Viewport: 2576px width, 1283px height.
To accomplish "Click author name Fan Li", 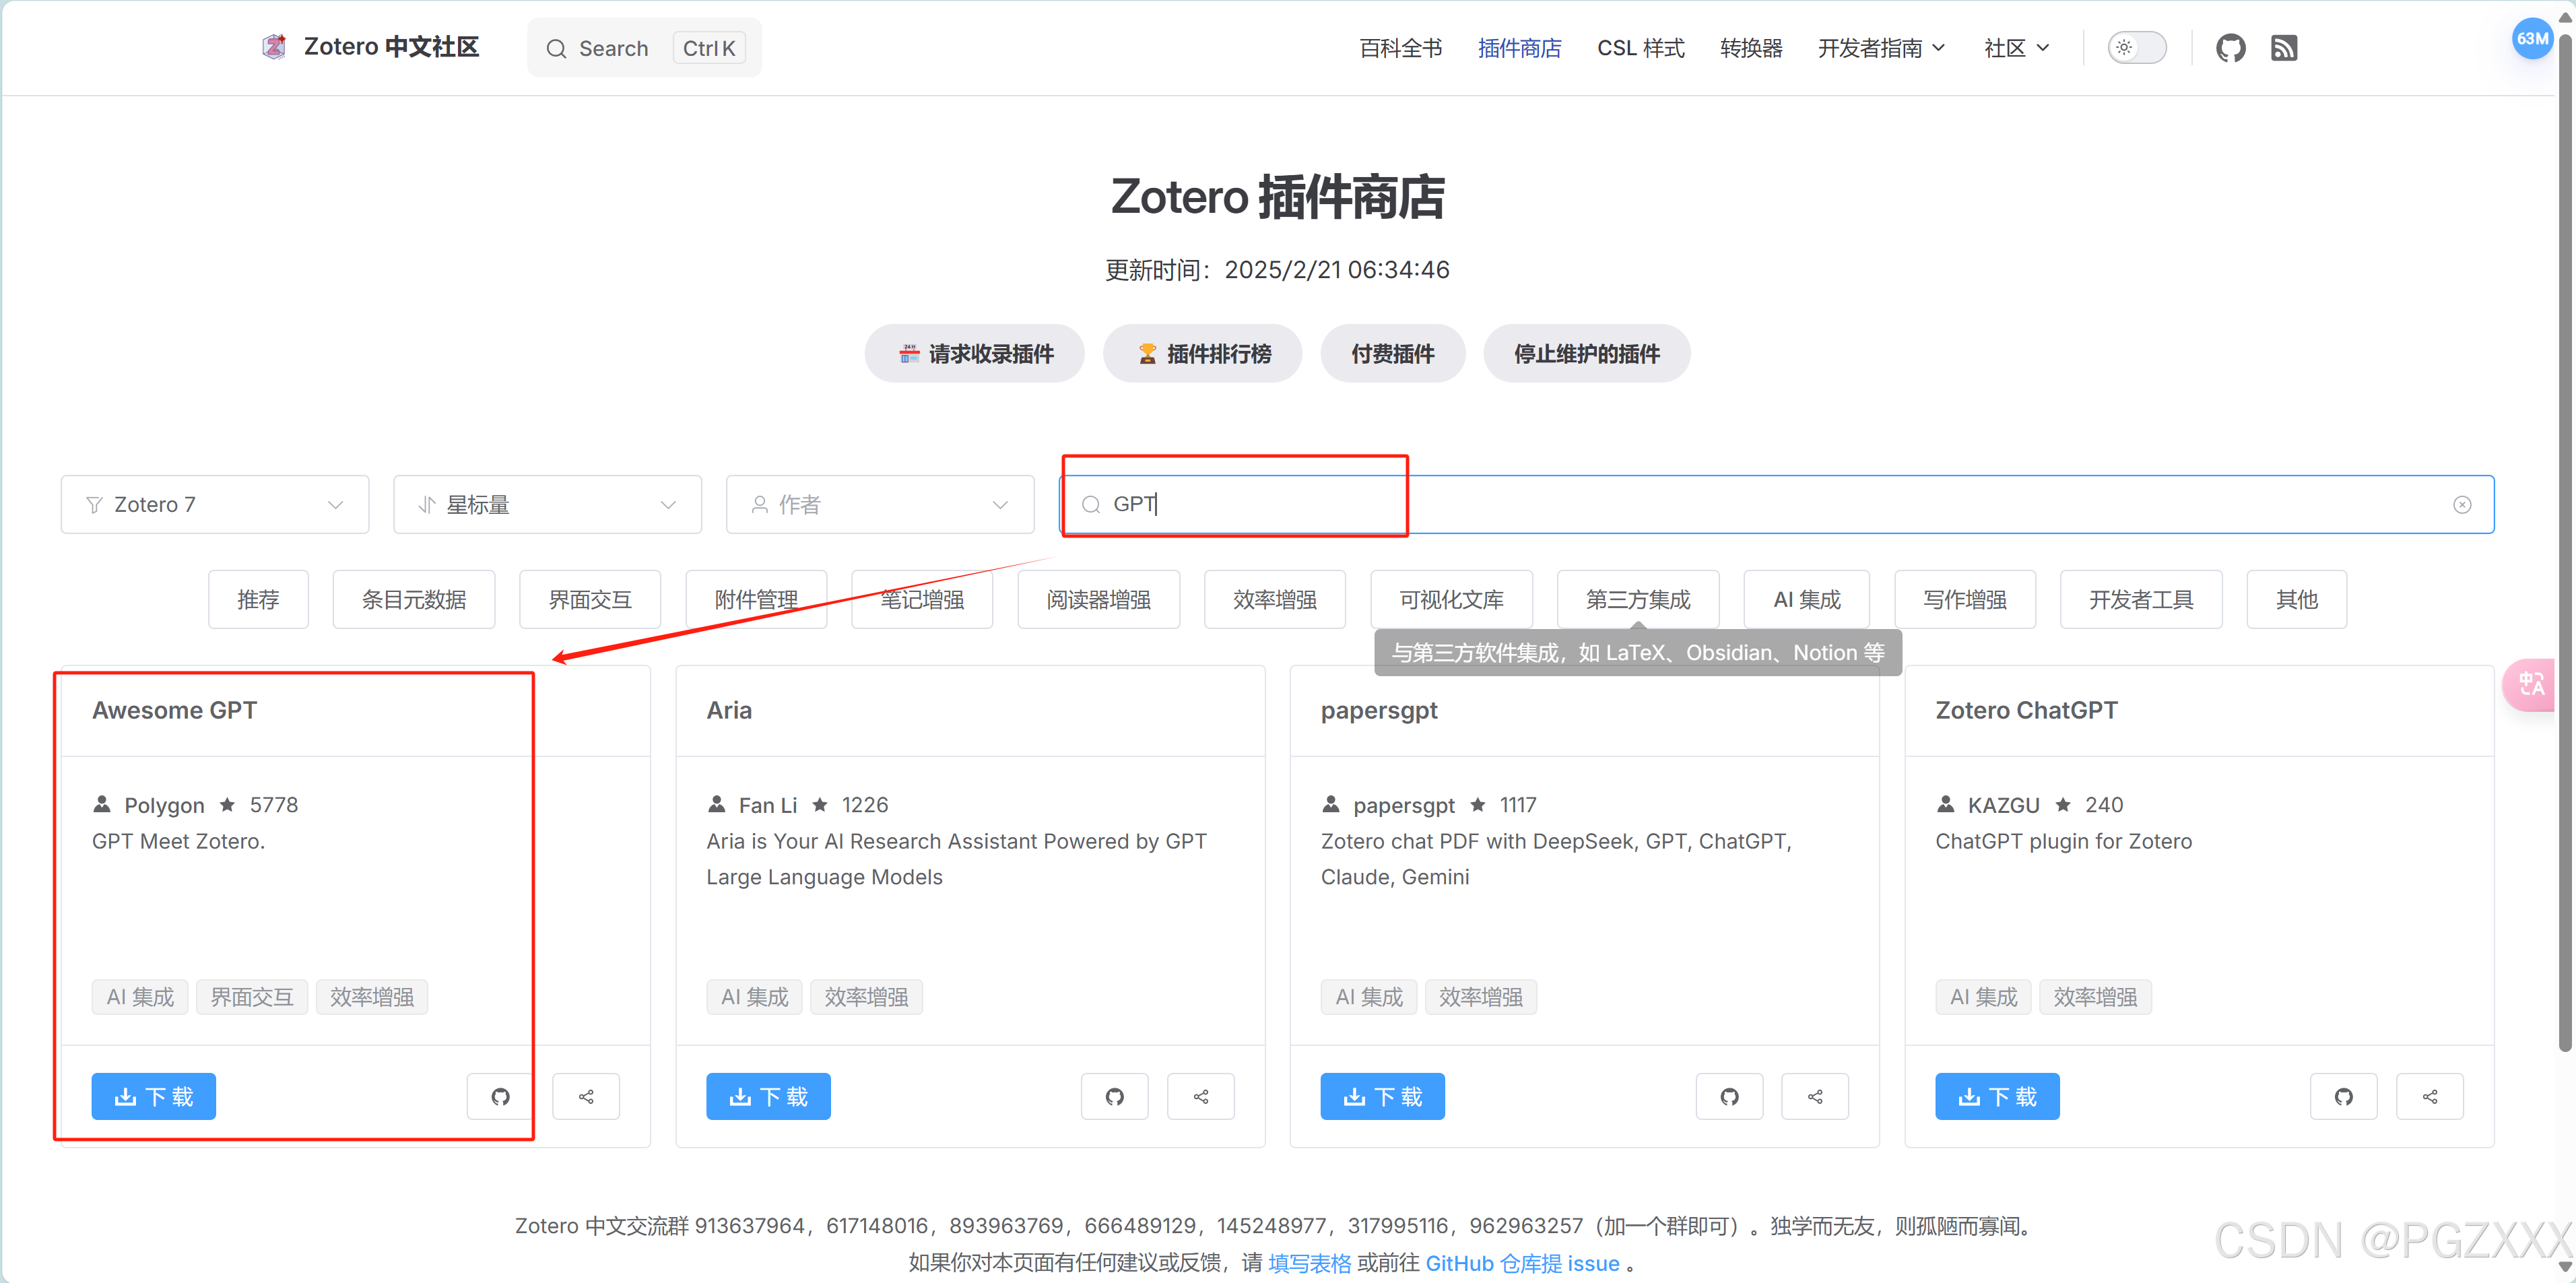I will point(768,806).
